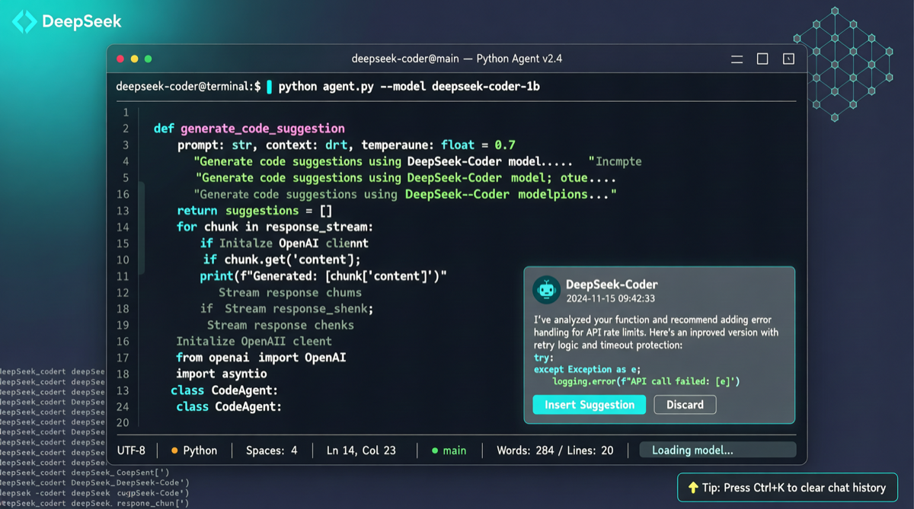Click Words: 284 / Lines: 20 counter

(554, 450)
